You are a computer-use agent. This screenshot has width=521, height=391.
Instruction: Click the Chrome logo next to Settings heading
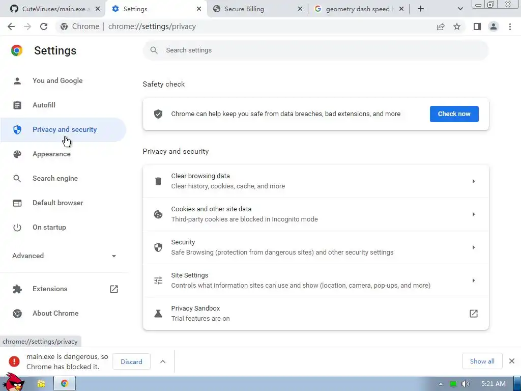(x=17, y=50)
